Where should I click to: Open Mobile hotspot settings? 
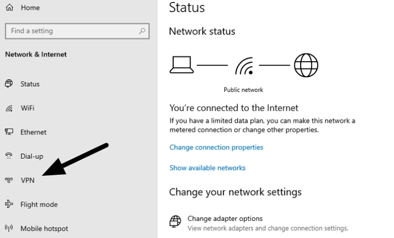click(44, 229)
